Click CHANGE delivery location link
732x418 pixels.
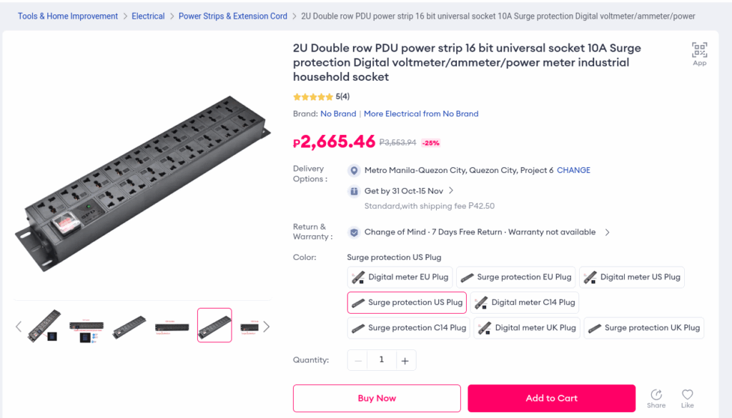pyautogui.click(x=573, y=171)
